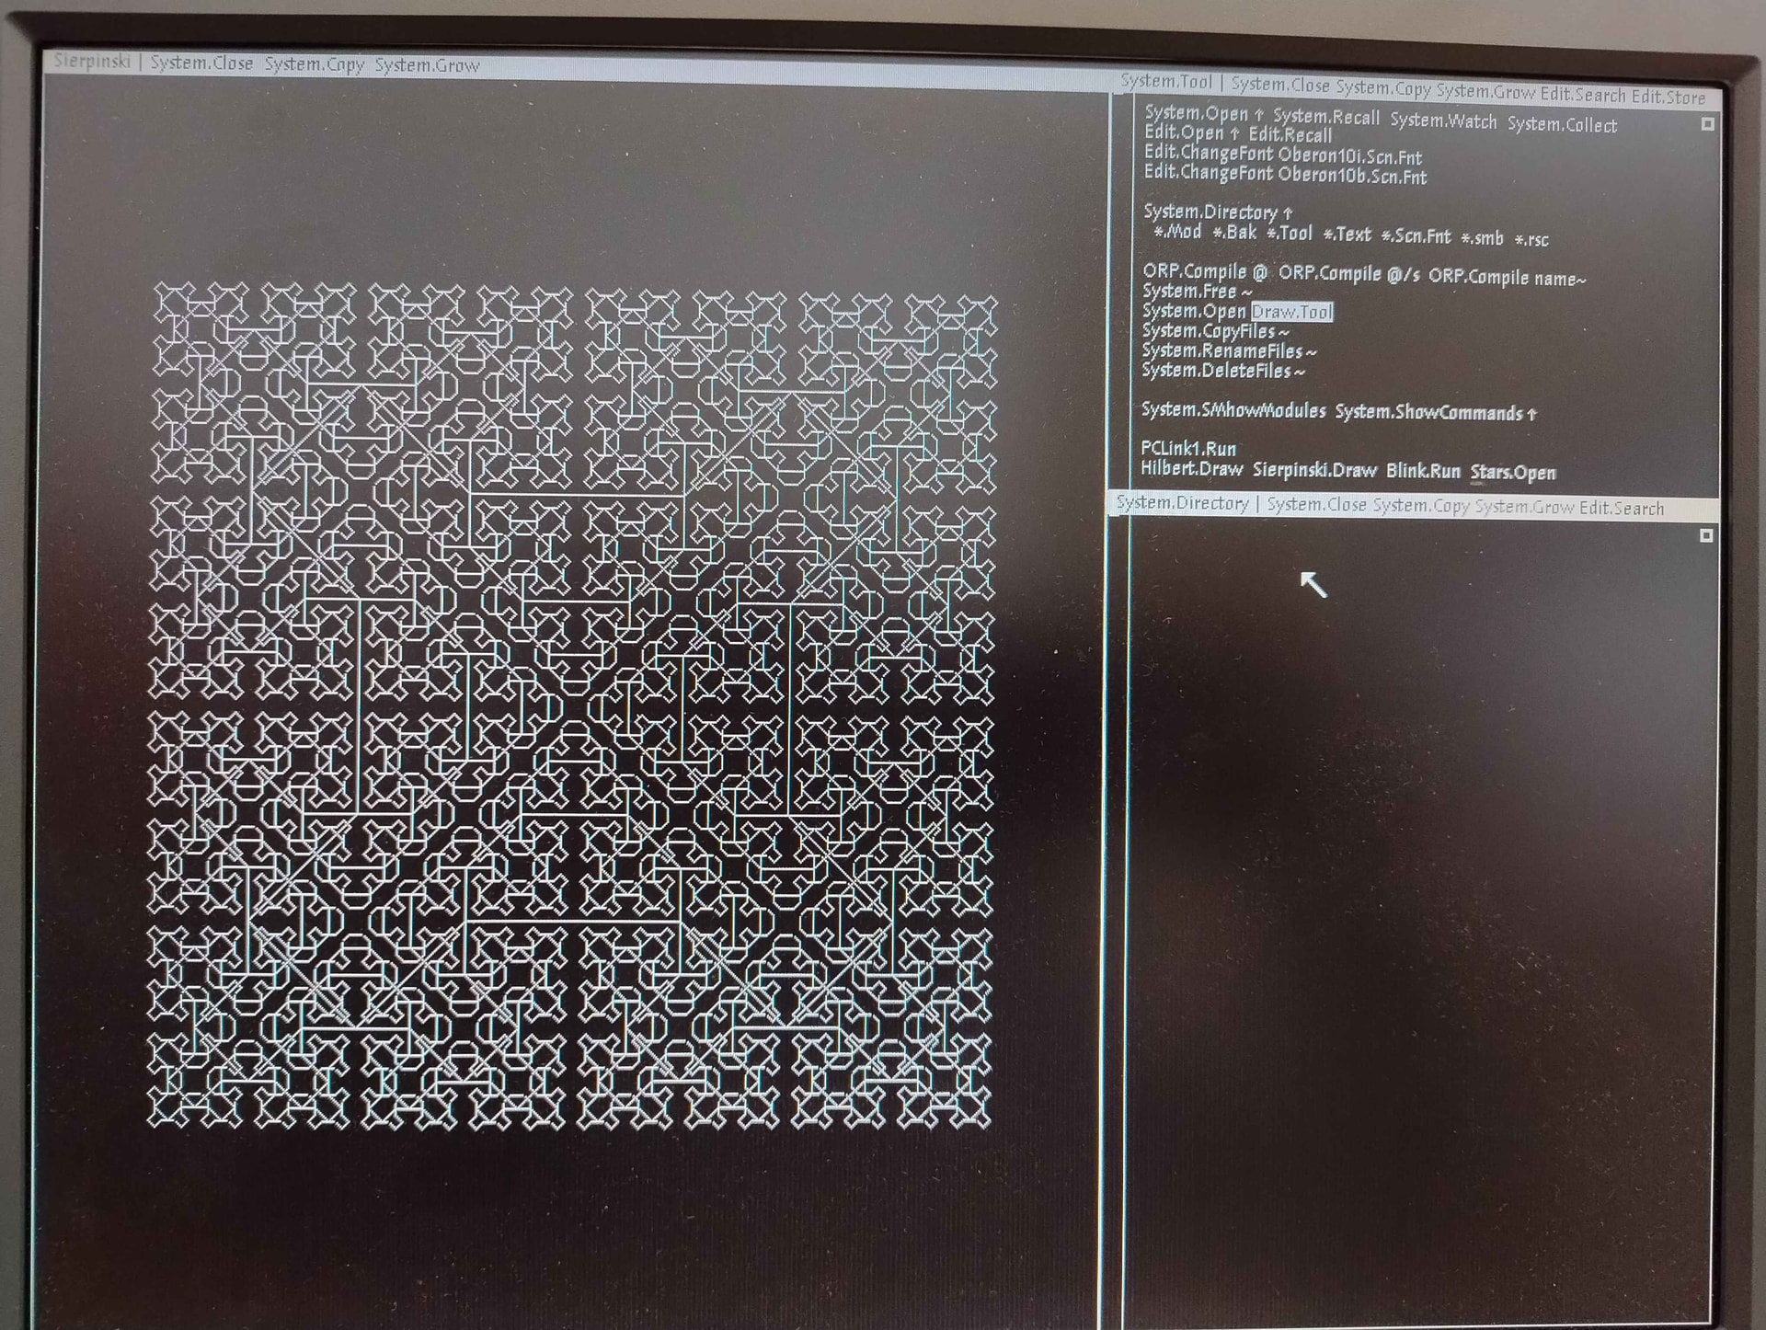Run the Stars.Open command

[1513, 473]
